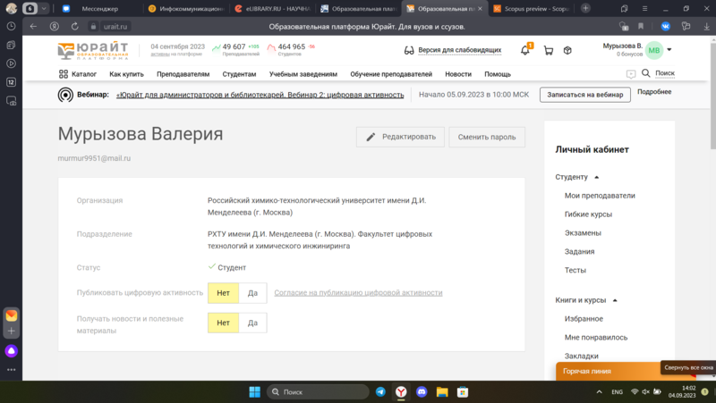Image resolution: width=716 pixels, height=403 pixels.
Task: Open user account dropdown arrow
Action: [669, 50]
